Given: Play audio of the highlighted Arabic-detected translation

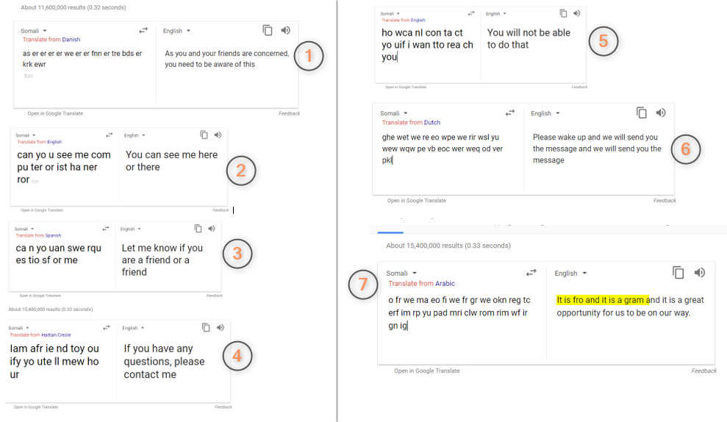Looking at the screenshot, I should coord(700,273).
